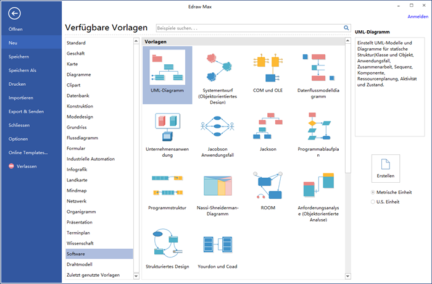432x284 pixels.
Task: Choose the ROOM template icon
Action: click(x=267, y=186)
